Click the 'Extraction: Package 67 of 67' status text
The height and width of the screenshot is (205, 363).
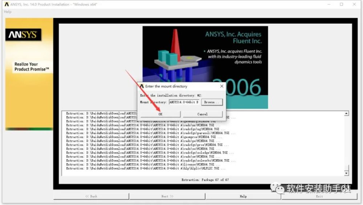click(x=205, y=180)
